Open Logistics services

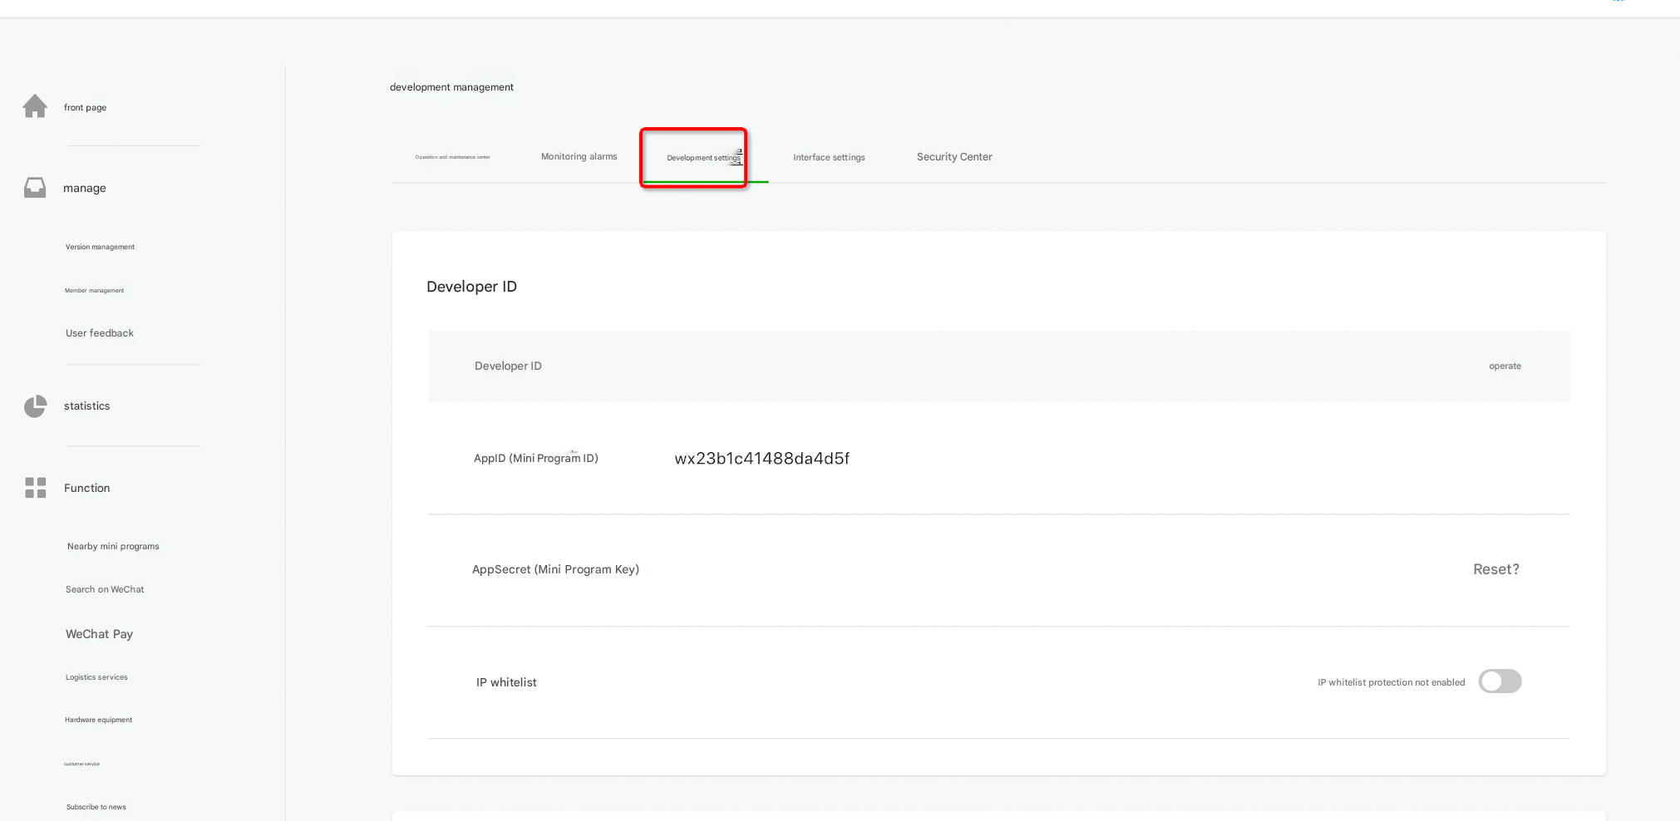tap(96, 677)
